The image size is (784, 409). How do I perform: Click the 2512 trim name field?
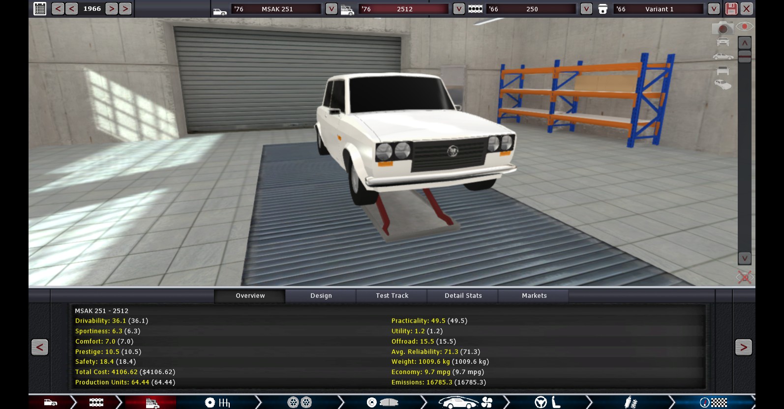pyautogui.click(x=404, y=9)
